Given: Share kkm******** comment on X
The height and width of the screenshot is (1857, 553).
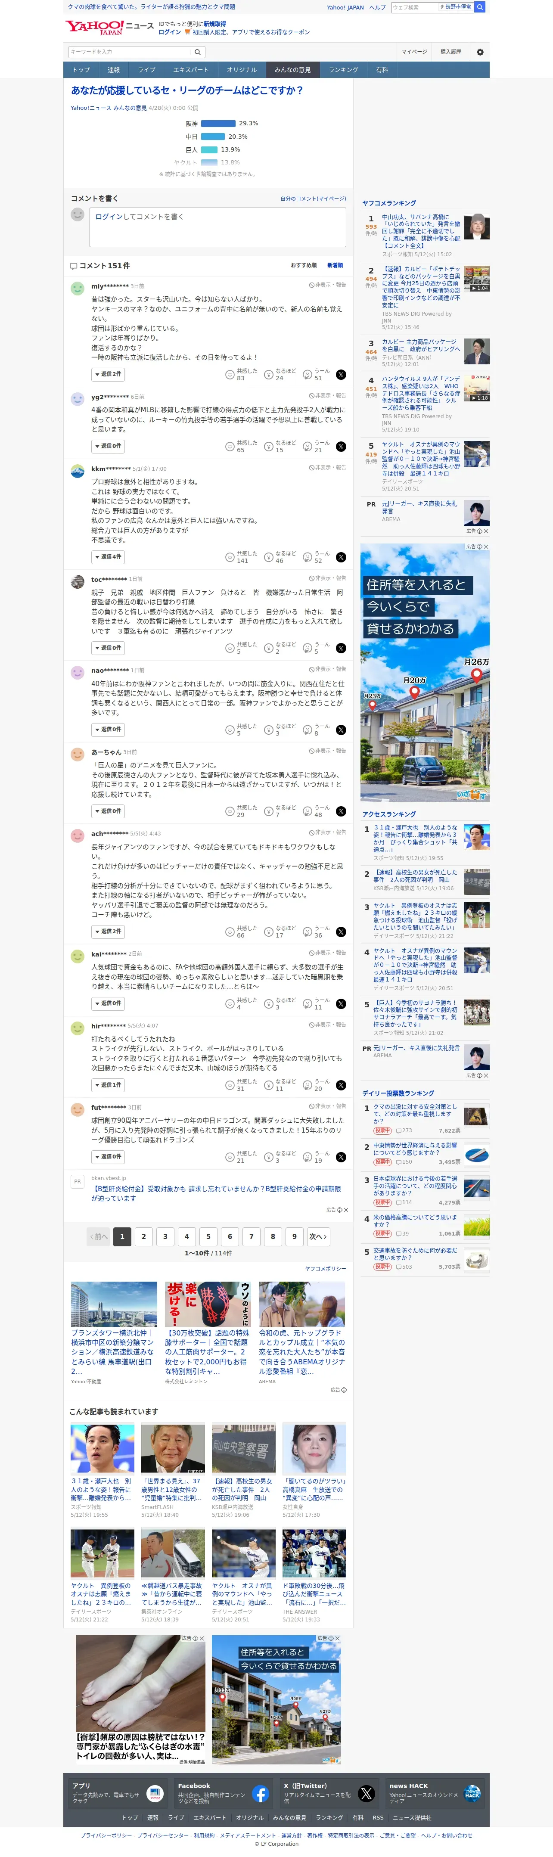Looking at the screenshot, I should (x=341, y=557).
